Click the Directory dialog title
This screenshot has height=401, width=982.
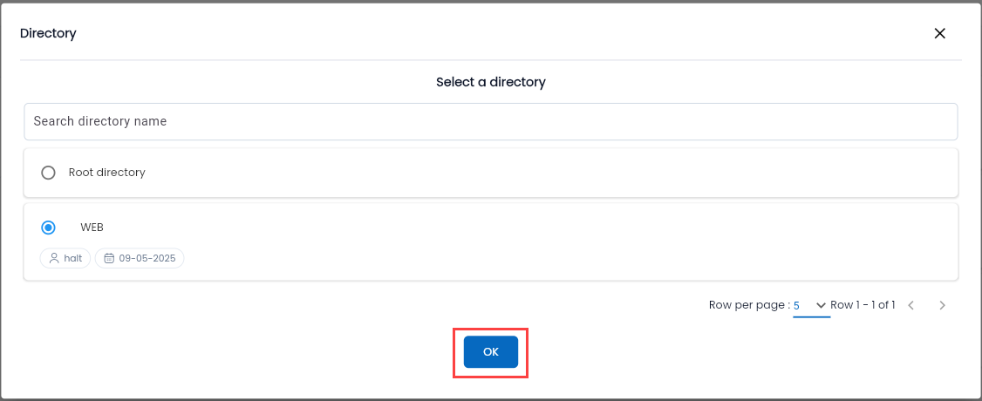48,33
